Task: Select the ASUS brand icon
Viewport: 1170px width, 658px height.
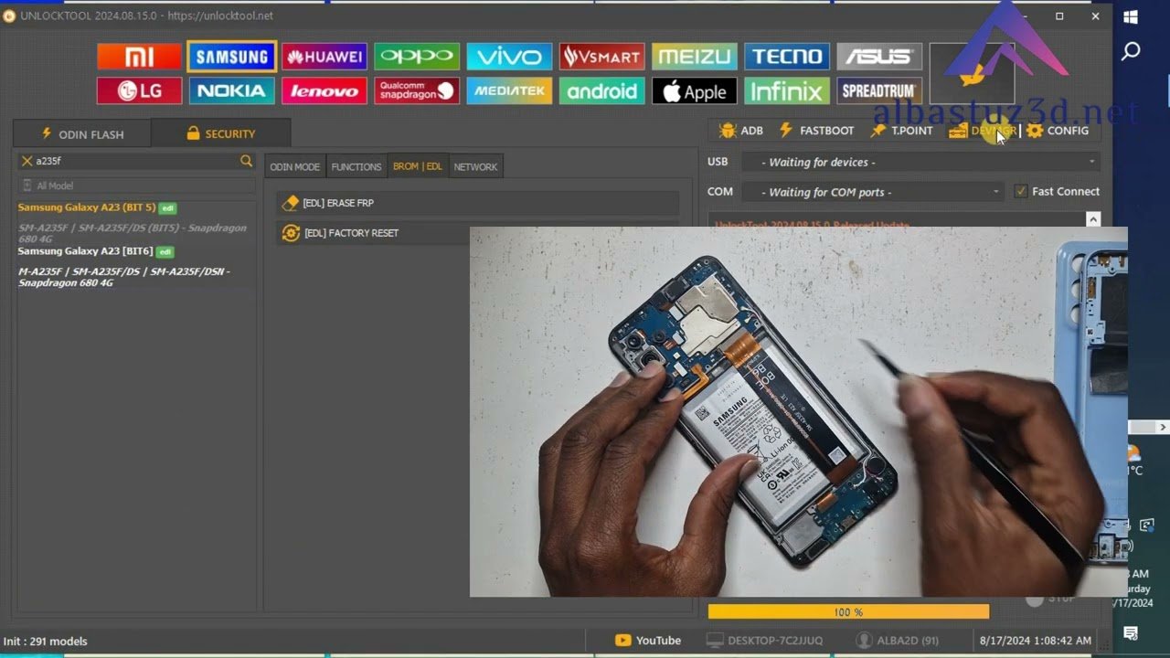Action: pos(879,57)
